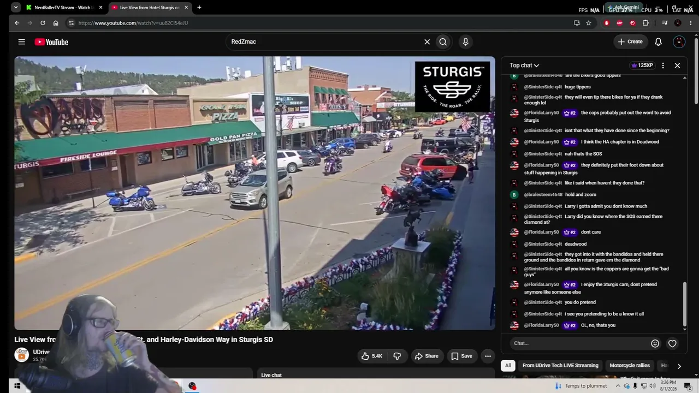Open YouTube notifications bell
The height and width of the screenshot is (393, 699).
(x=658, y=42)
